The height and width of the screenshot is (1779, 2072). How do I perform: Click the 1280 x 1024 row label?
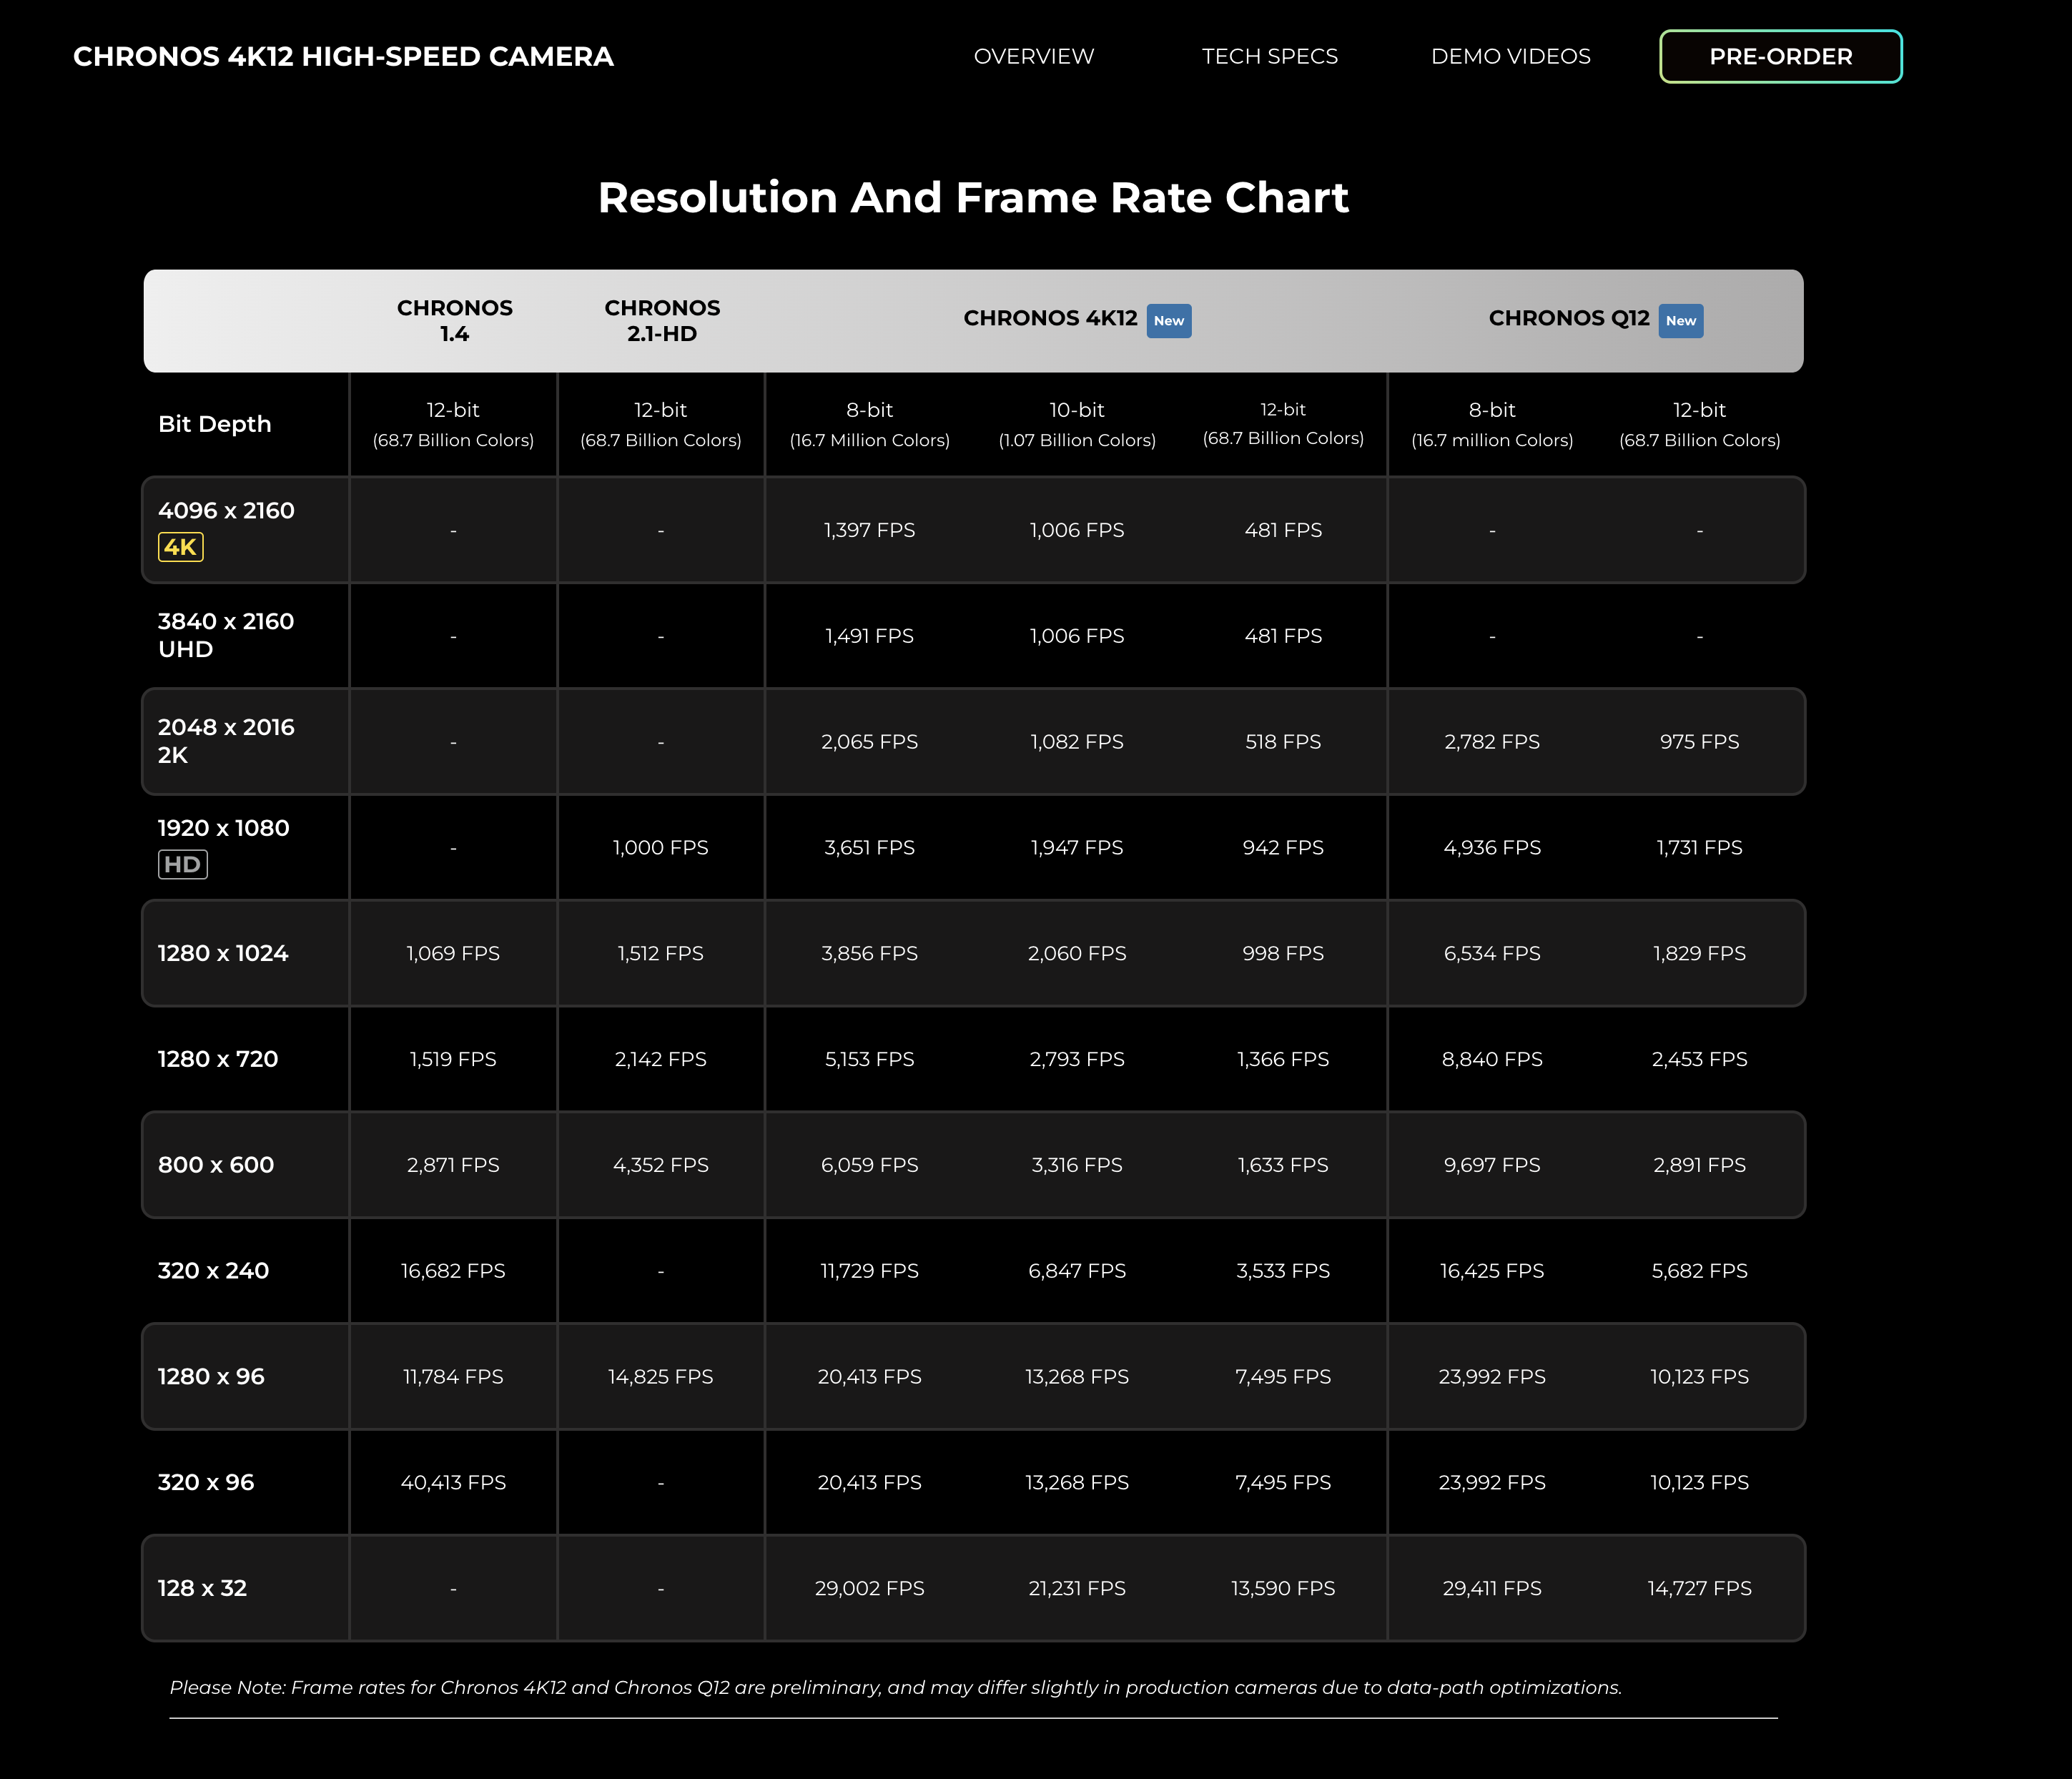(x=222, y=953)
